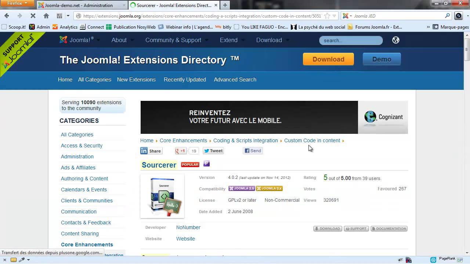Open Core Enhancements in the breadcrumb
Screen dimensions: 470x264
[183, 140]
